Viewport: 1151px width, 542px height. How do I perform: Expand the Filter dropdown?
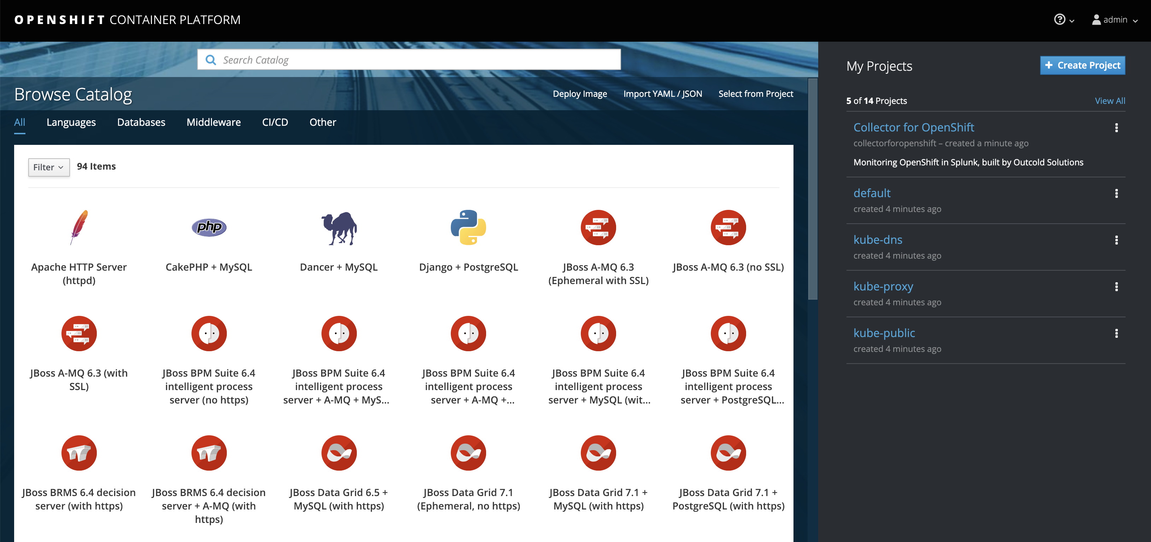[x=49, y=167]
